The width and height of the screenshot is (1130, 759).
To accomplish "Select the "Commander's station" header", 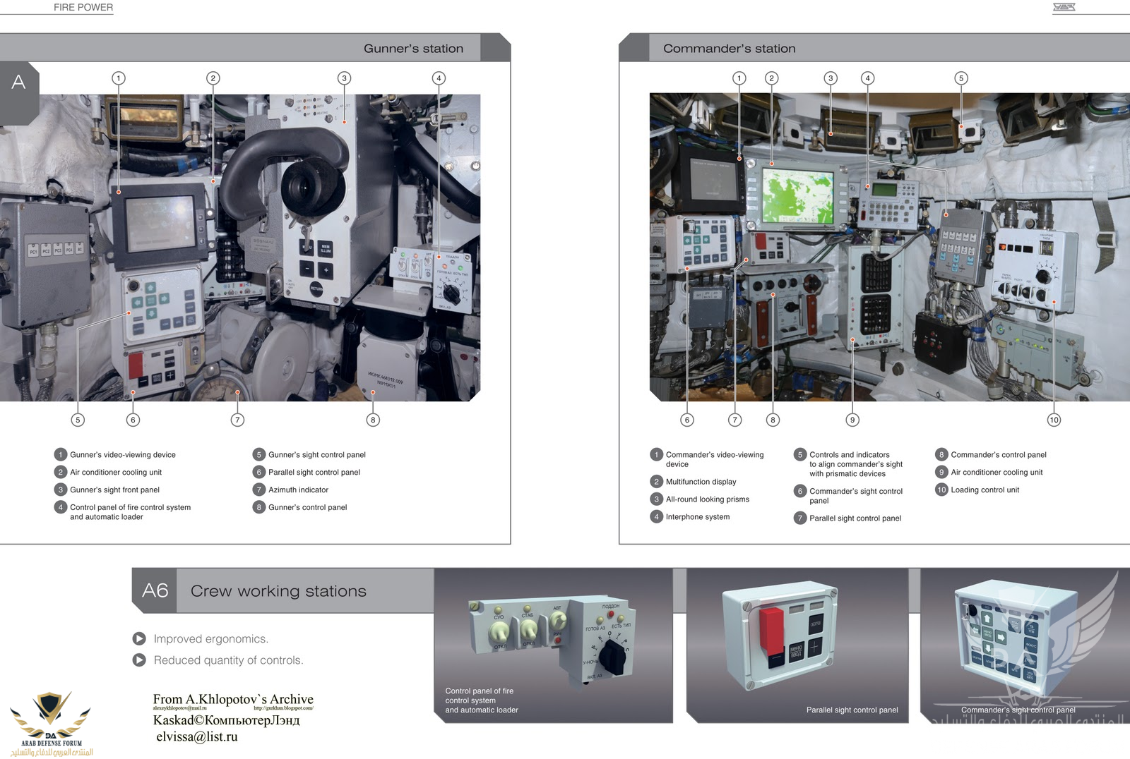I will coord(729,49).
